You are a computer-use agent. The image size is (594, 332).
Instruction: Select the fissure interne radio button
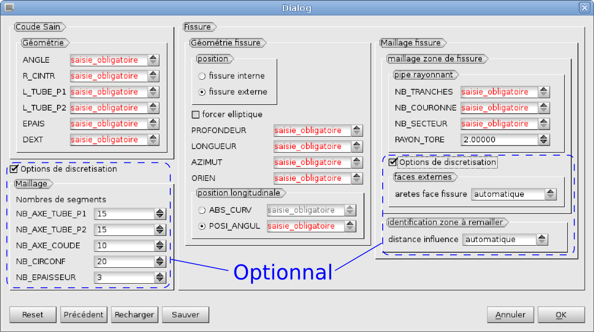pos(202,76)
